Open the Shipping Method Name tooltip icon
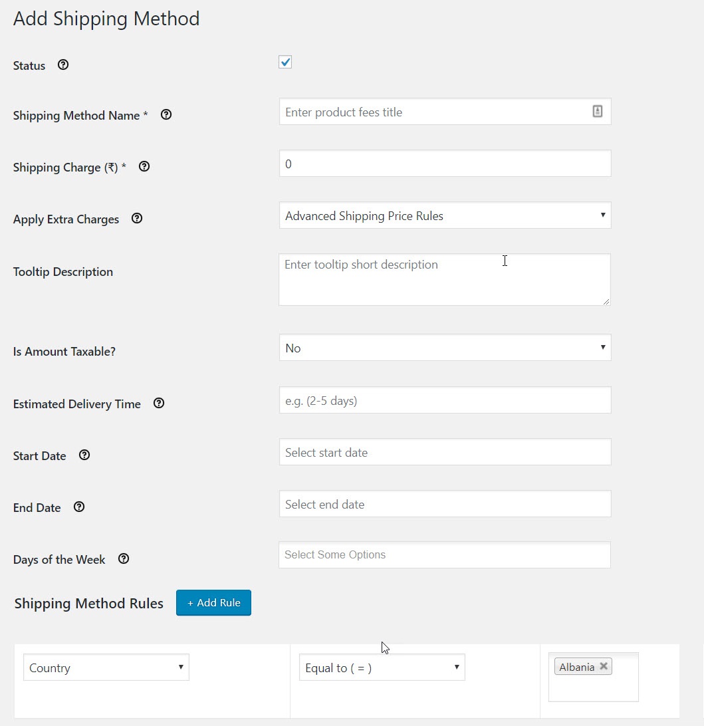 [166, 114]
